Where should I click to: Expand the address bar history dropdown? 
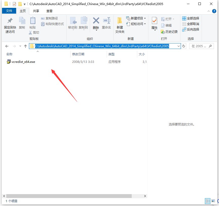pyautogui.click(x=179, y=46)
